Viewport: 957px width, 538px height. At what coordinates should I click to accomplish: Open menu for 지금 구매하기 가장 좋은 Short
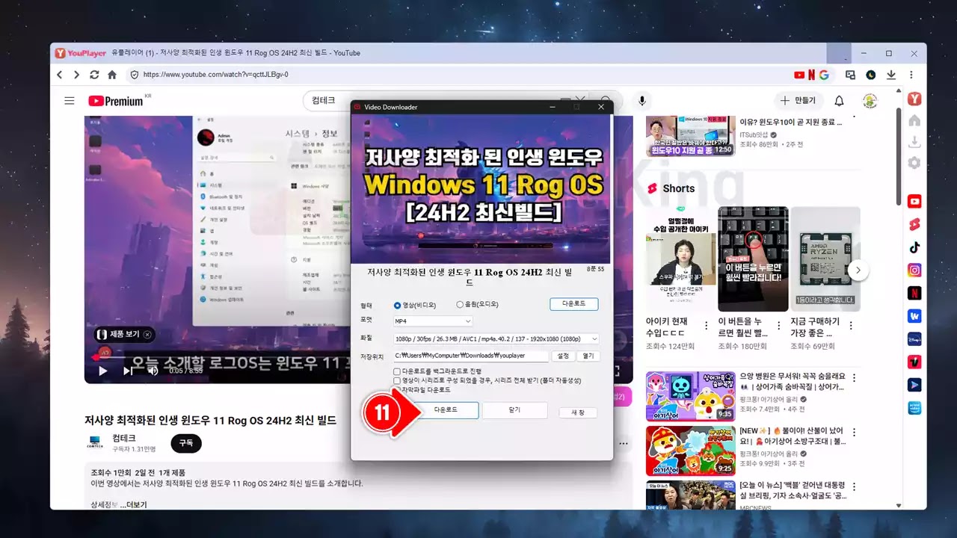pos(850,325)
